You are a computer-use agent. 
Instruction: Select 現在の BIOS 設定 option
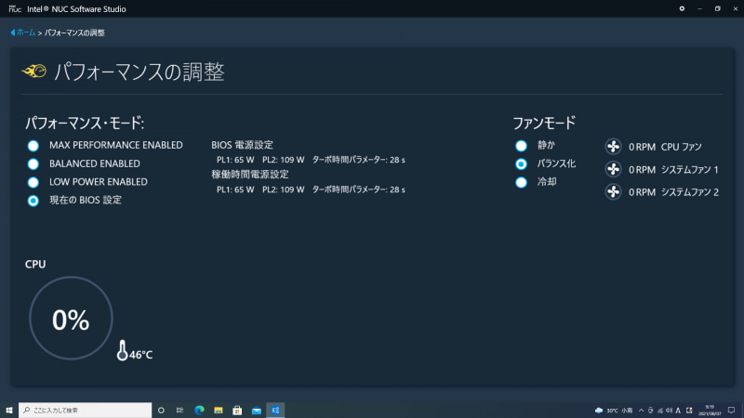pos(33,201)
